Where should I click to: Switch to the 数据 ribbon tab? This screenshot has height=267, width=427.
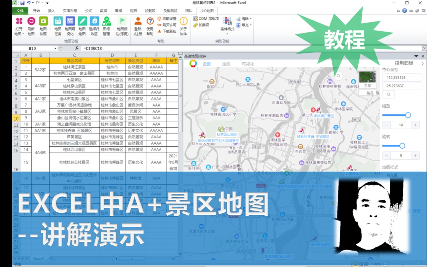[103, 11]
